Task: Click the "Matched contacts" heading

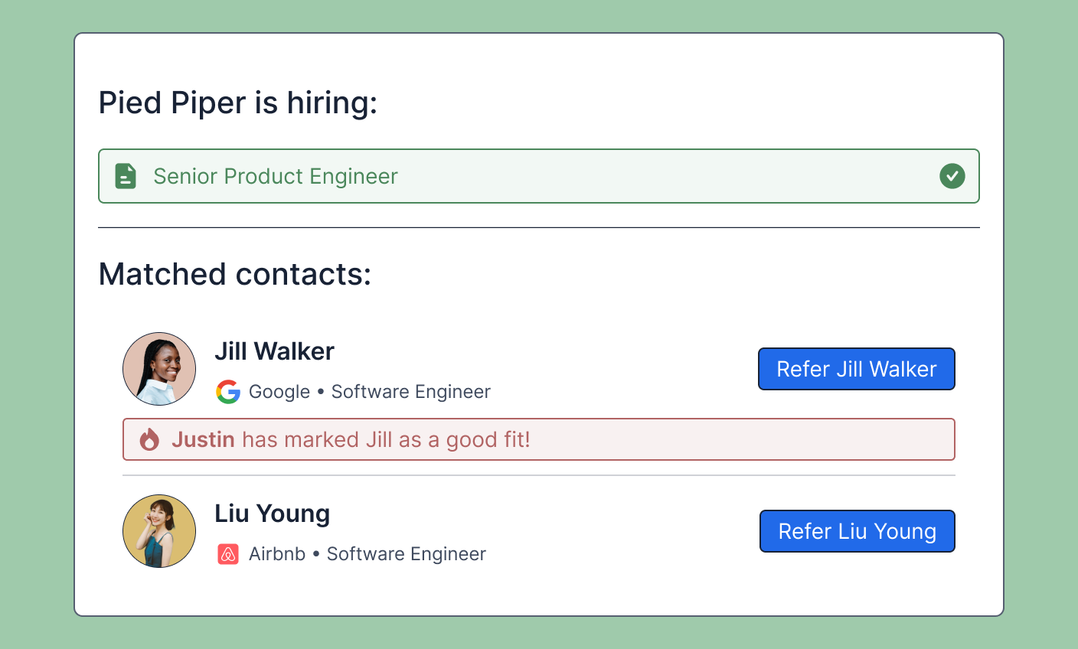Action: coord(235,274)
